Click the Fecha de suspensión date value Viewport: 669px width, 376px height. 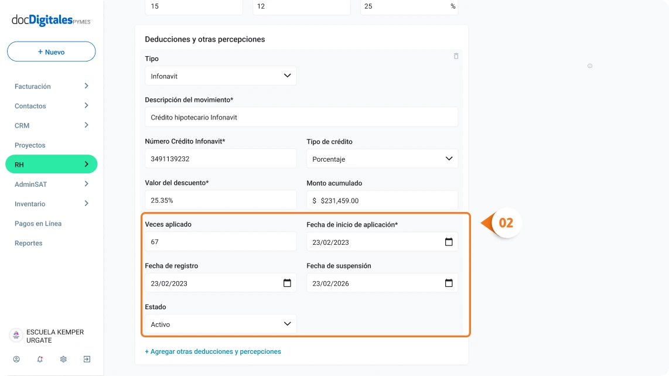point(330,283)
